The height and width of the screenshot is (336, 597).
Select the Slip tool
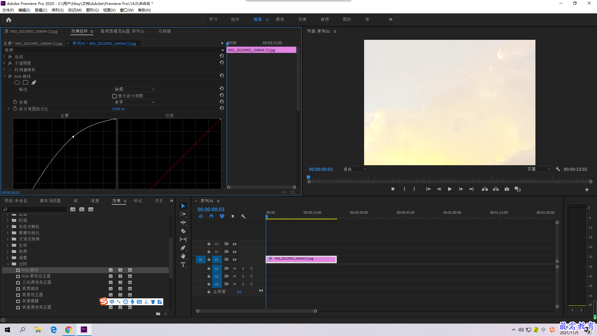(x=183, y=239)
